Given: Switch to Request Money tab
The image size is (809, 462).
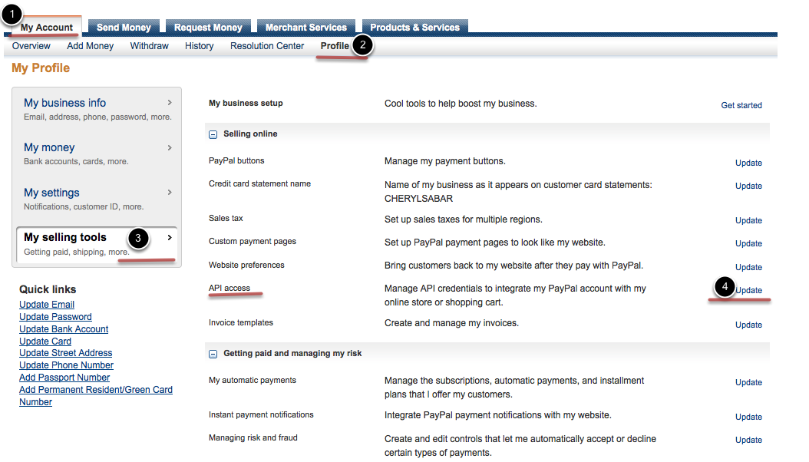Looking at the screenshot, I should click(208, 28).
